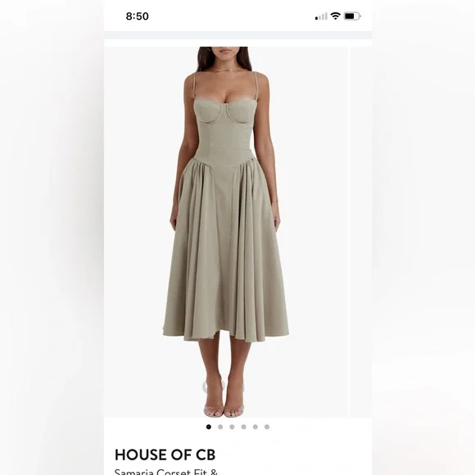Tap the next product image peeking at right
Viewport: 475px width, 475px height.
tap(361, 232)
